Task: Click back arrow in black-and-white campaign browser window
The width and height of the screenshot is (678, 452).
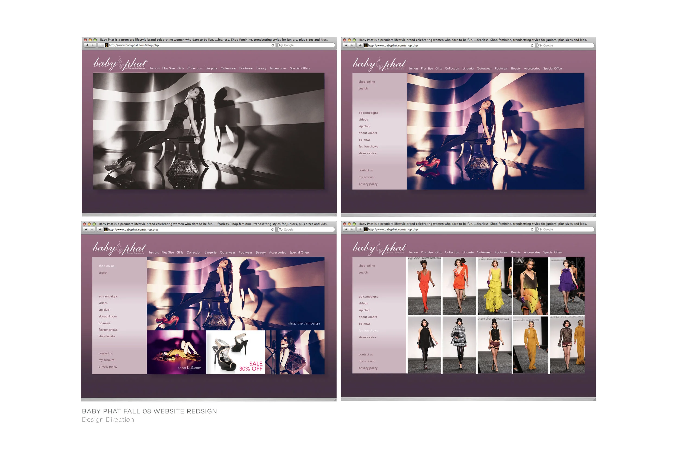Action: 87,45
